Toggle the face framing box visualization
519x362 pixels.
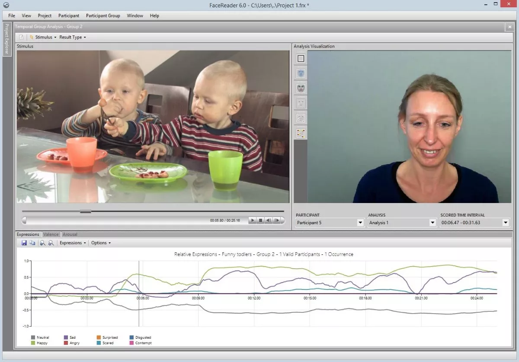(x=301, y=59)
